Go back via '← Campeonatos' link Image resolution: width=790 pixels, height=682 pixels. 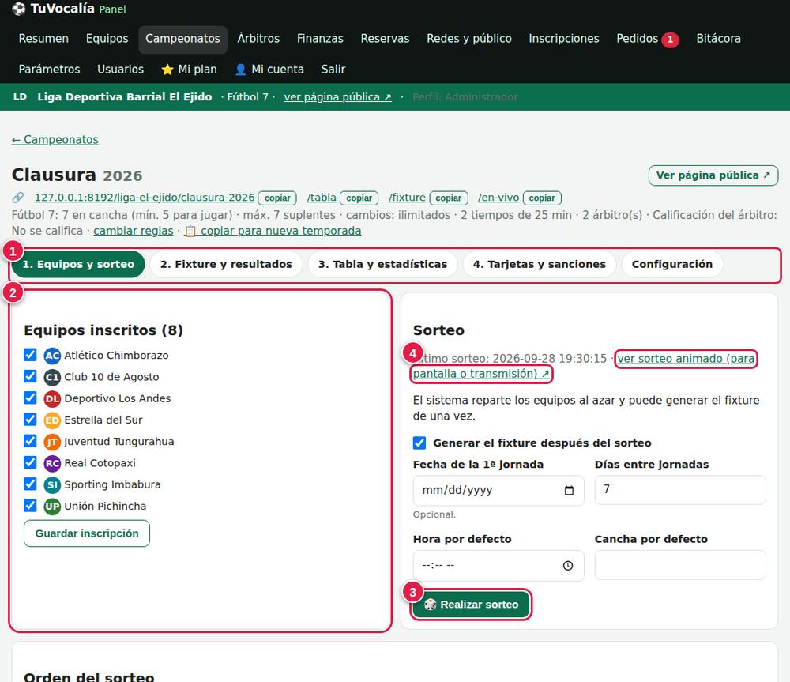tap(55, 140)
